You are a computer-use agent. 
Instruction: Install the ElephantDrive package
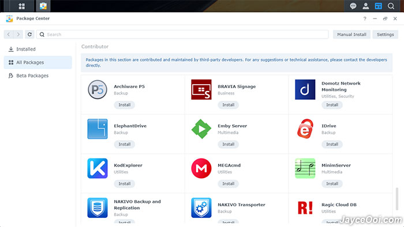pyautogui.click(x=125, y=144)
